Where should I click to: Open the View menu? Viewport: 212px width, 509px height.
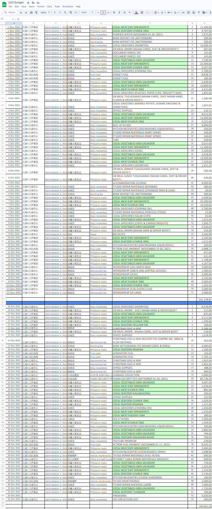pyautogui.click(x=24, y=6)
